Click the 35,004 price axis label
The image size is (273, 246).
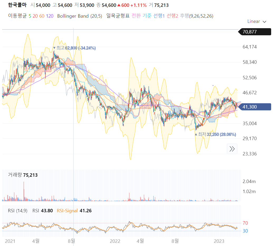(250, 124)
